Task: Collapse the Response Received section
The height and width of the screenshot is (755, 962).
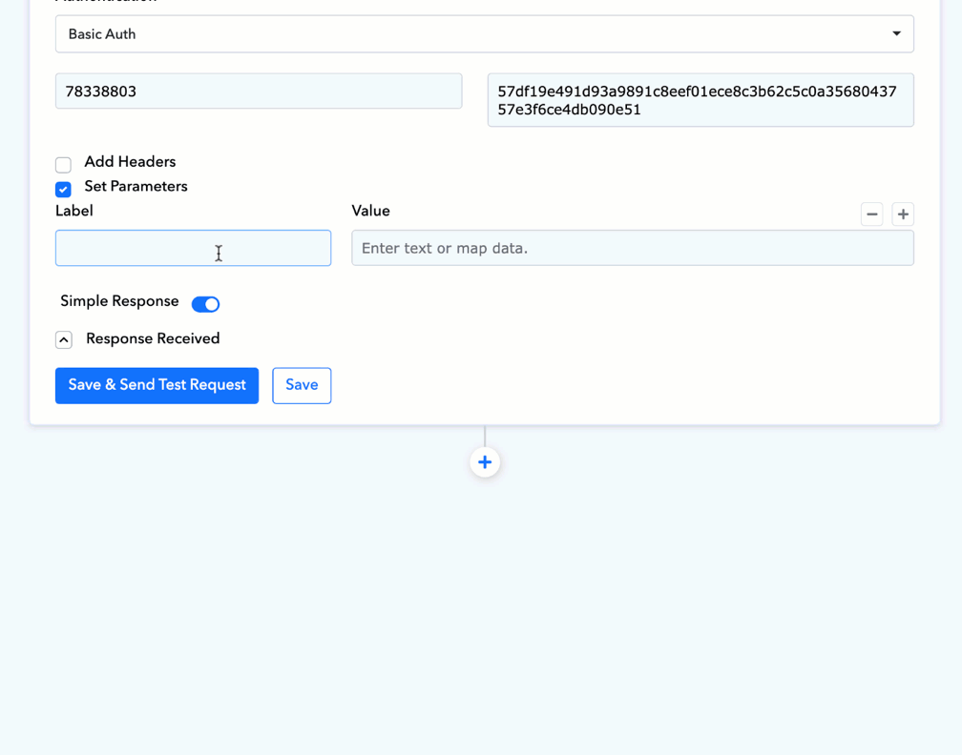Action: click(x=64, y=339)
